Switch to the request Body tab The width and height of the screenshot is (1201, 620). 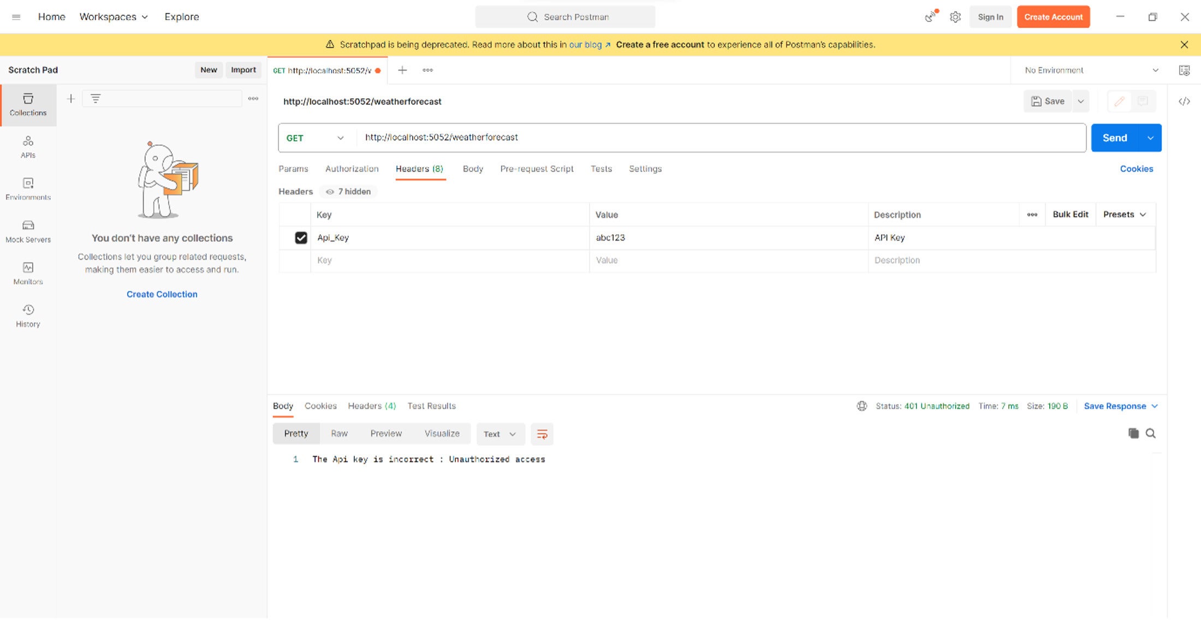point(473,169)
